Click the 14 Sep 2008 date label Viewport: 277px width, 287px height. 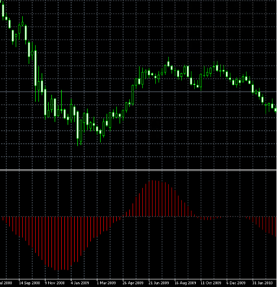(x=29, y=283)
